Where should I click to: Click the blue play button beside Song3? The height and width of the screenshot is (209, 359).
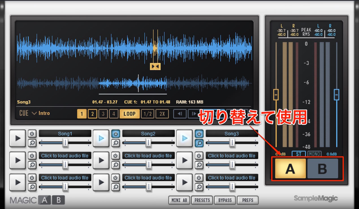pyautogui.click(x=185, y=138)
